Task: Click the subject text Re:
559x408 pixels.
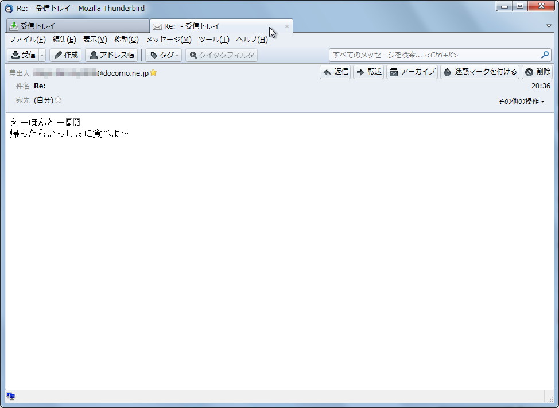Action: click(40, 86)
